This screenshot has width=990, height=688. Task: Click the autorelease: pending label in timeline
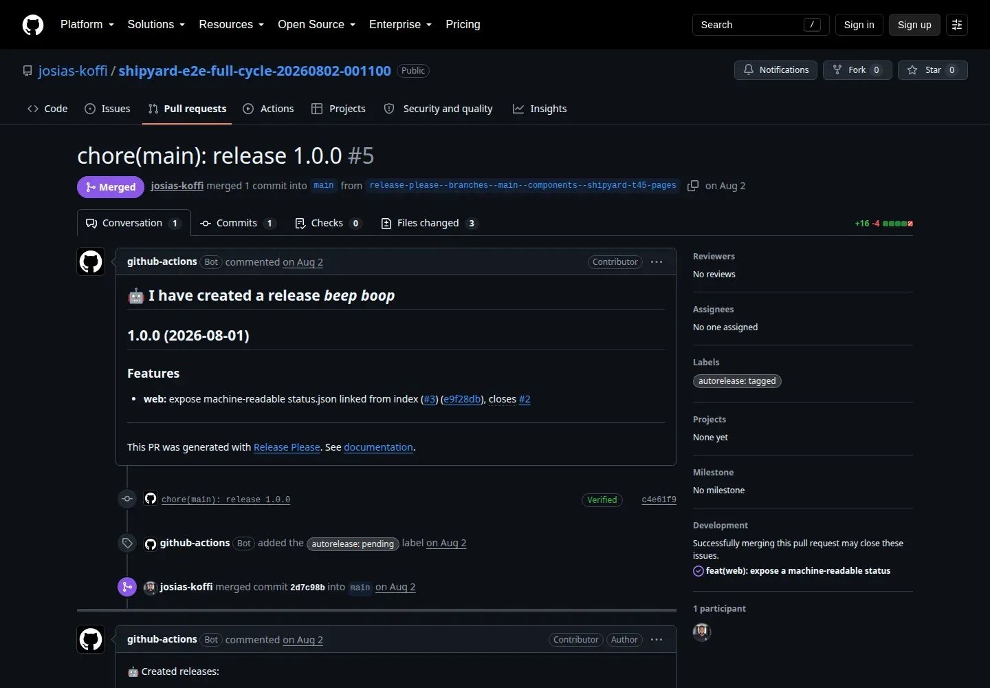click(353, 544)
